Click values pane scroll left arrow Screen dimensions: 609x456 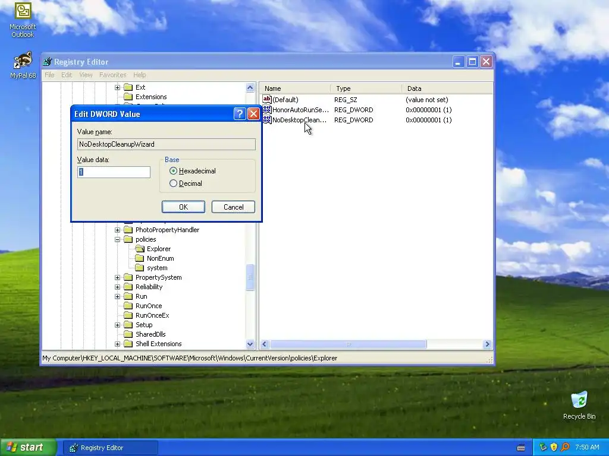coord(265,344)
